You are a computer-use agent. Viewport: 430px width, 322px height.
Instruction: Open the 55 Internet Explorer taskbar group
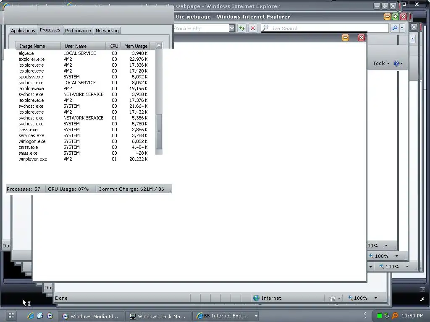(x=225, y=316)
